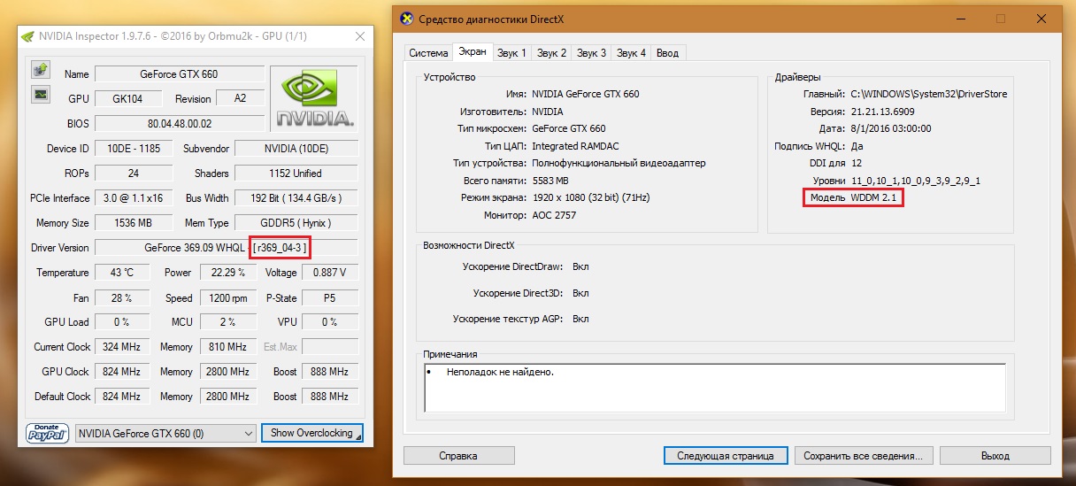Click the Driver Version GeForce 369.09 WHQL field
This screenshot has height=486, width=1076.
click(x=227, y=248)
